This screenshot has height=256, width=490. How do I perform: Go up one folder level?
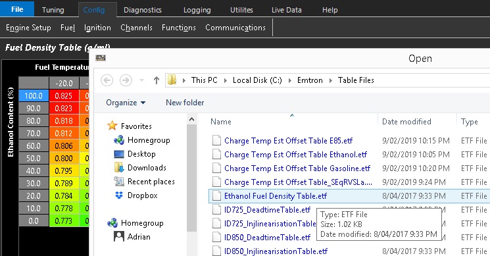tap(157, 80)
